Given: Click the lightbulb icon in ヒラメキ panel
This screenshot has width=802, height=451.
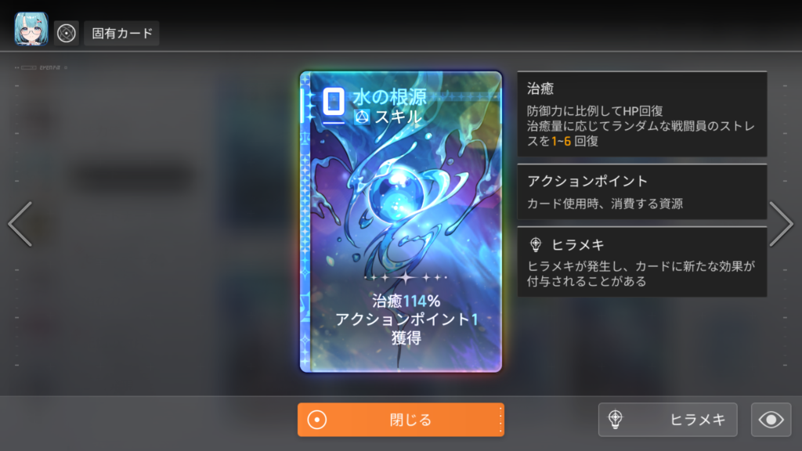Looking at the screenshot, I should coord(536,245).
